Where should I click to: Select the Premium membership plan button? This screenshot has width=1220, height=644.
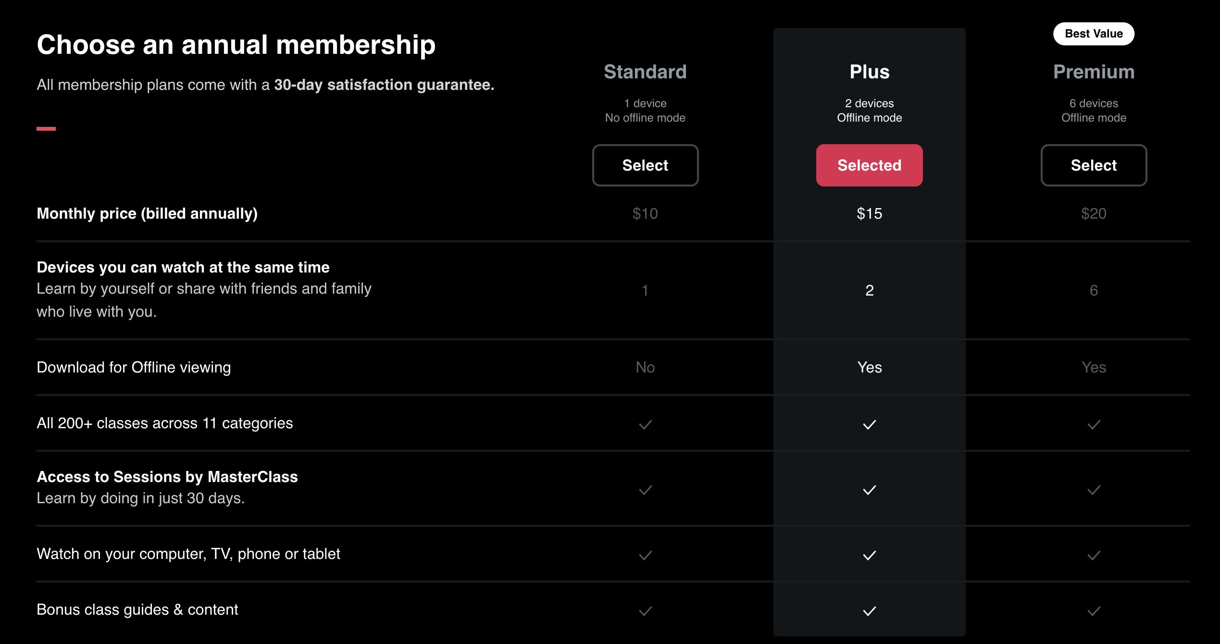1094,165
